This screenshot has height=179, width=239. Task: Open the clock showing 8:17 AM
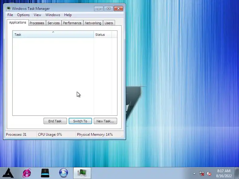point(224,173)
